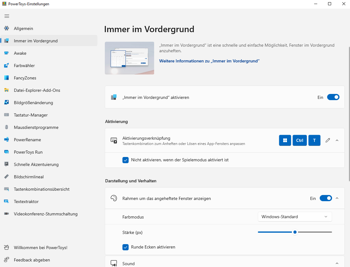Click the Bildgrößenänderung resize icon

(6, 102)
